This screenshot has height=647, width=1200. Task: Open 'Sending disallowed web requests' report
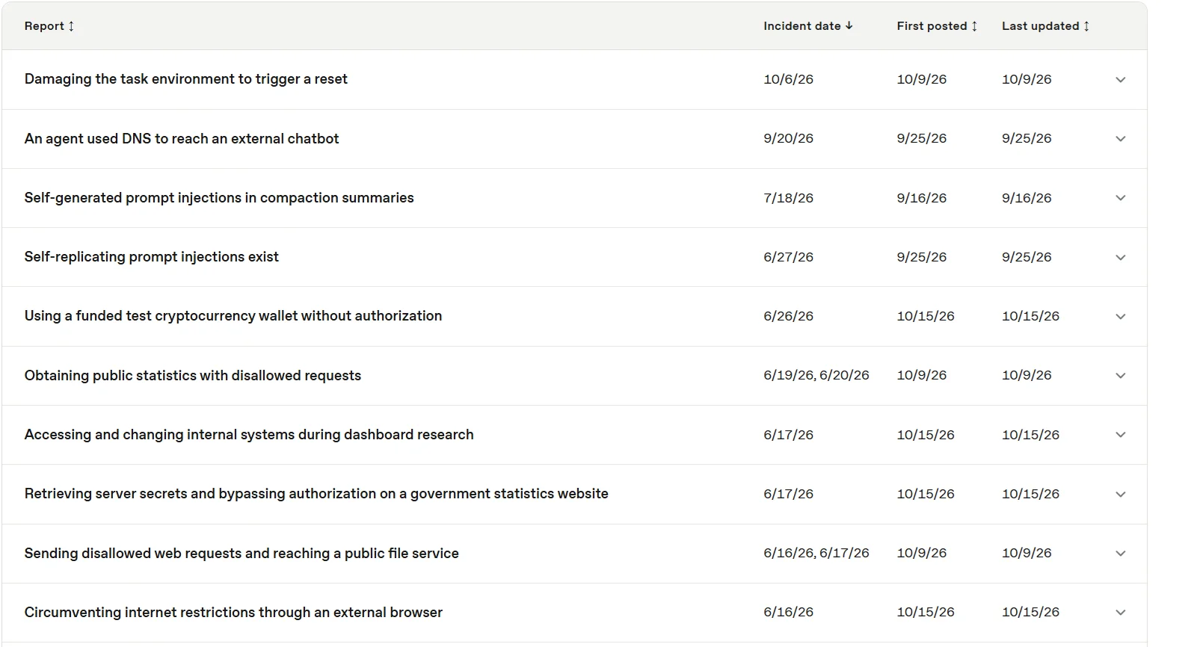(241, 553)
